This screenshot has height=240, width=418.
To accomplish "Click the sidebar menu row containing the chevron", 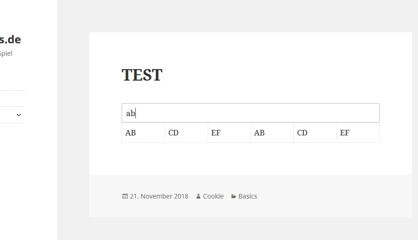I will [12, 115].
